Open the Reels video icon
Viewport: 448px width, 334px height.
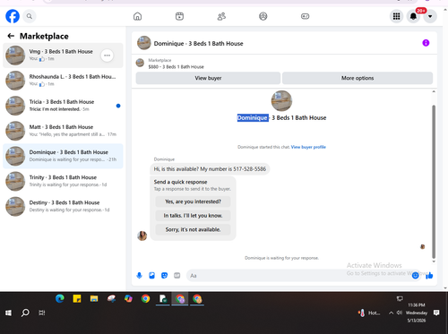(x=179, y=16)
